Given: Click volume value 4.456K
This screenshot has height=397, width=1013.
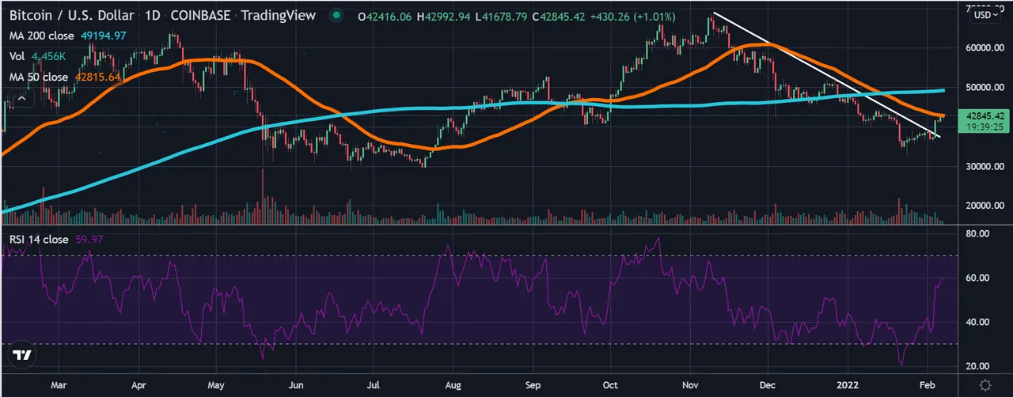Looking at the screenshot, I should (x=49, y=56).
